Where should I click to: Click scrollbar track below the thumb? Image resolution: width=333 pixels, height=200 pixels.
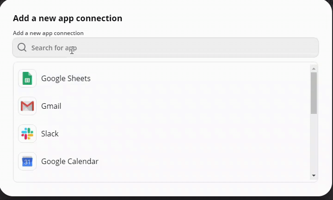coord(314,143)
